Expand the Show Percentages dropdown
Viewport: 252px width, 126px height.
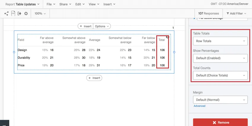pyautogui.click(x=220, y=58)
